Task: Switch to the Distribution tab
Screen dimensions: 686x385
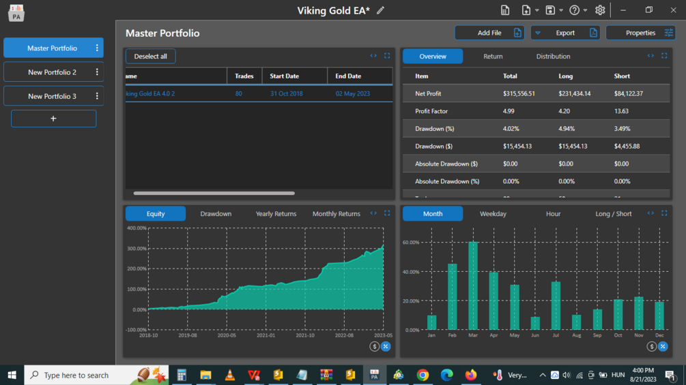Action: coord(553,57)
